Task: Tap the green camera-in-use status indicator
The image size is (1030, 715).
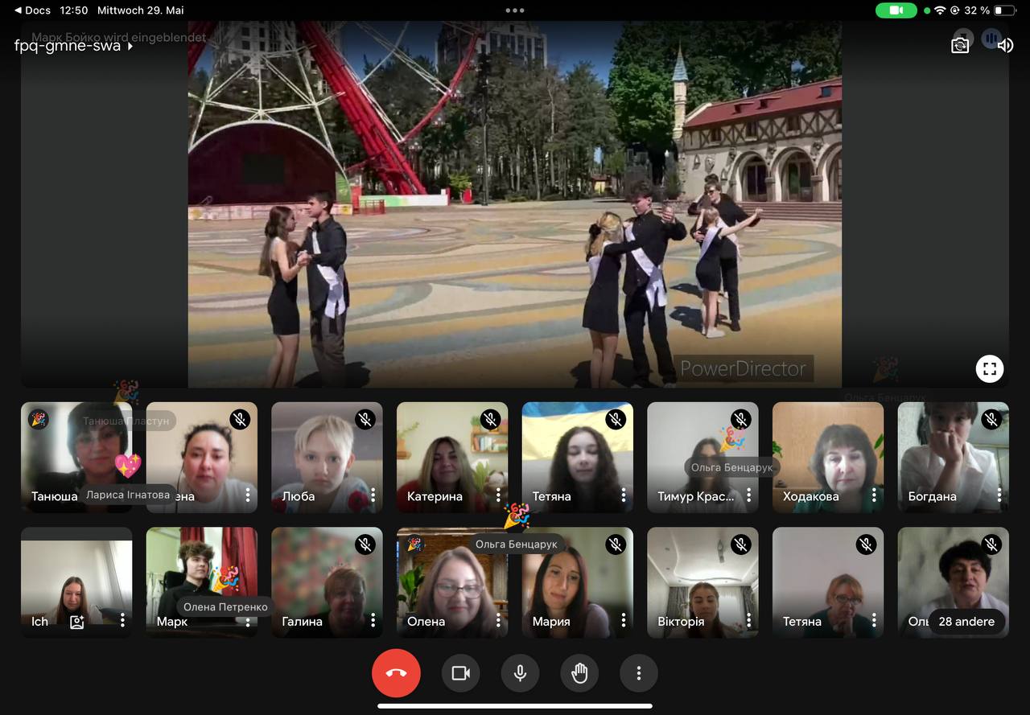Action: (896, 10)
